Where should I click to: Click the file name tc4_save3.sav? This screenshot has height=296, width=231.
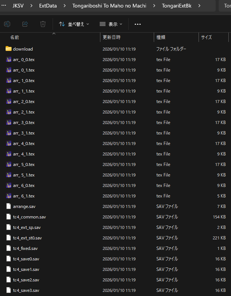pos(26,290)
